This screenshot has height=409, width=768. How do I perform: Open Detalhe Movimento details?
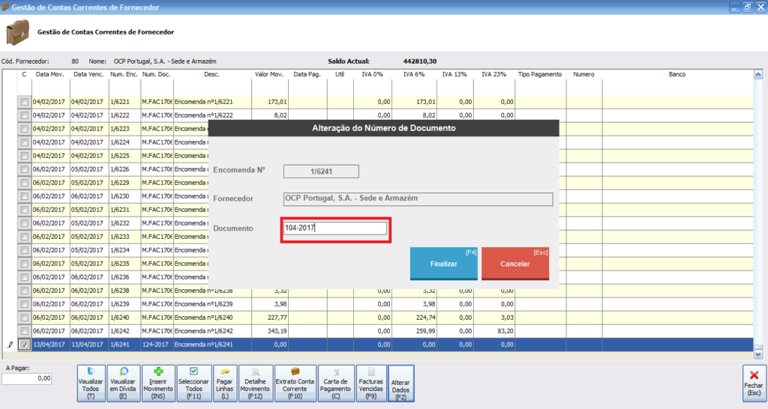tap(255, 384)
